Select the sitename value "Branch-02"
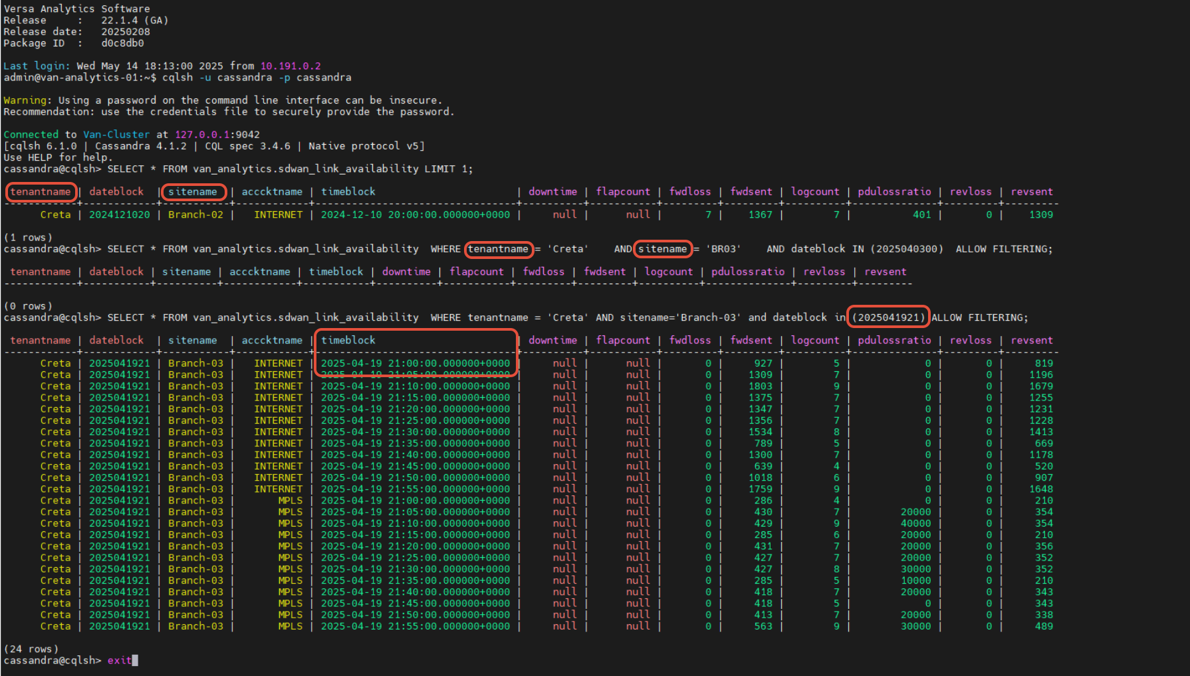This screenshot has width=1190, height=676. coord(195,214)
